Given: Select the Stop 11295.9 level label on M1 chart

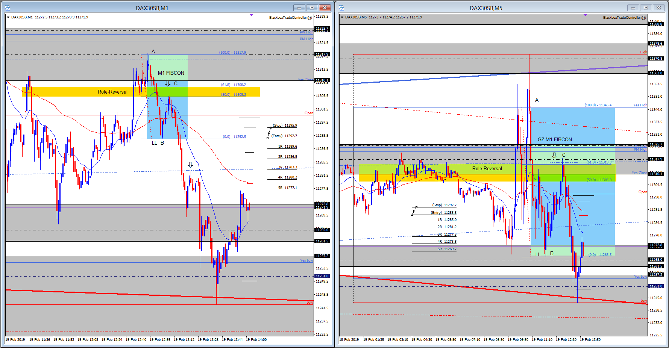Looking at the screenshot, I should 285,126.
